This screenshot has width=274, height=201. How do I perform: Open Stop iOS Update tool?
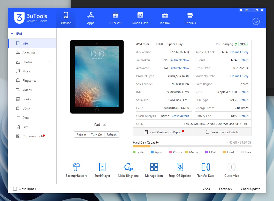click(180, 170)
